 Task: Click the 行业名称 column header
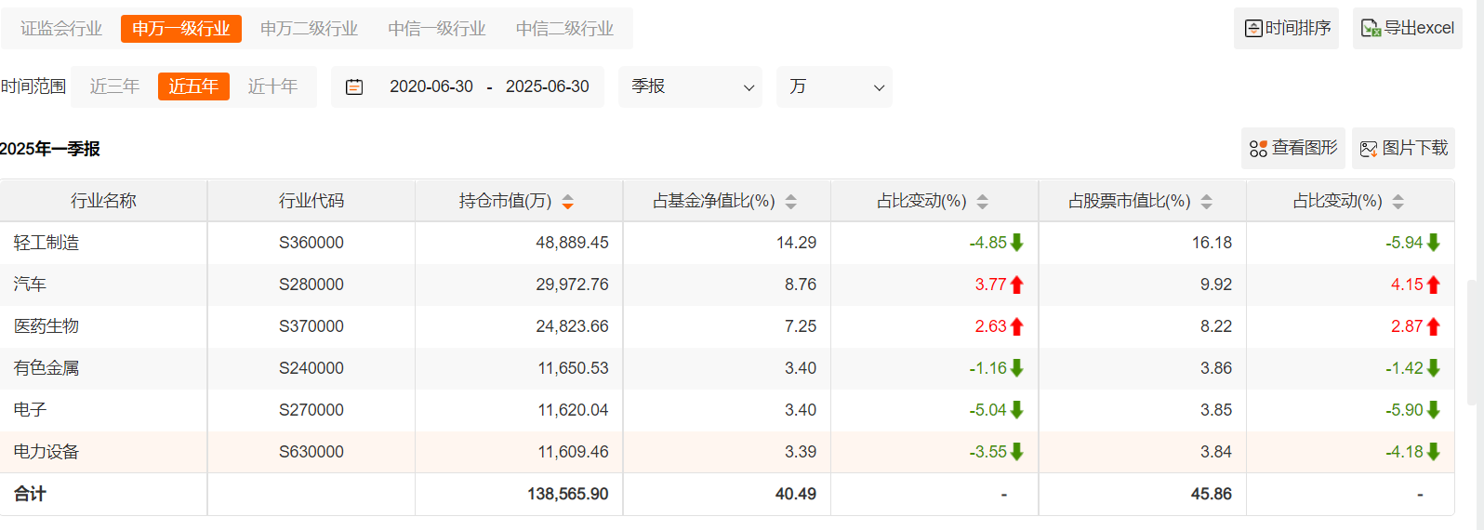[103, 201]
